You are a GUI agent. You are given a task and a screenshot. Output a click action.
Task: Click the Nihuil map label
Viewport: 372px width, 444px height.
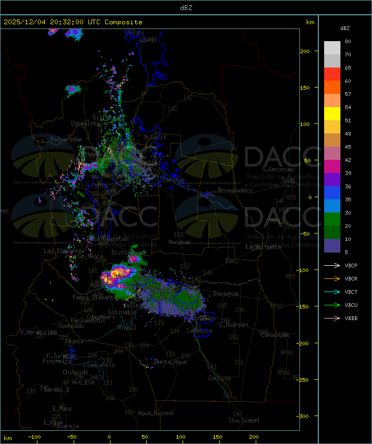pyautogui.click(x=127, y=327)
